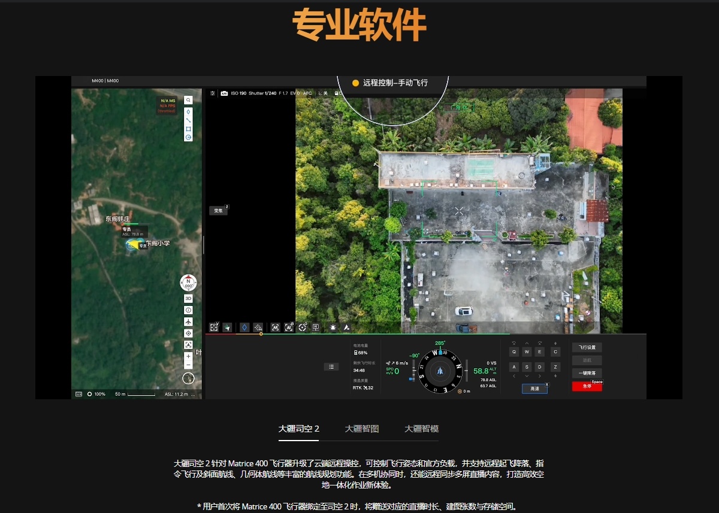Click the camera mode icon near ISO
The image size is (719, 513).
pyautogui.click(x=225, y=93)
